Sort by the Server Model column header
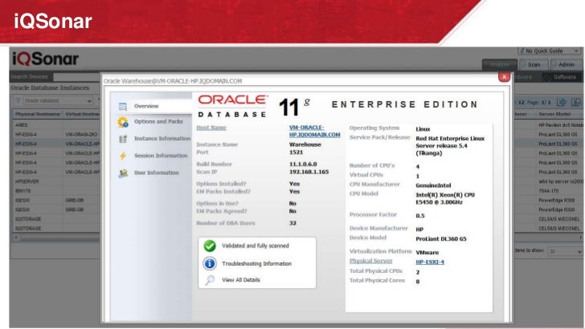585x329 pixels. click(x=554, y=114)
